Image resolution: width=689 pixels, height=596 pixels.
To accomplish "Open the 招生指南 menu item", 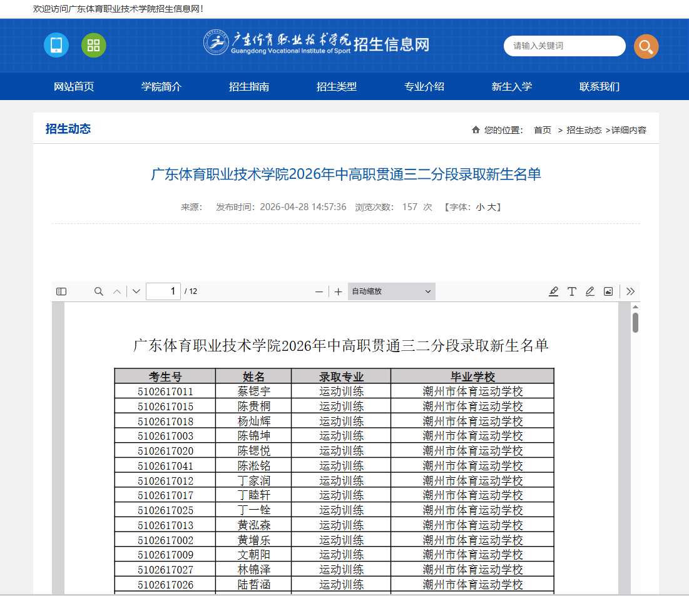I will 249,86.
